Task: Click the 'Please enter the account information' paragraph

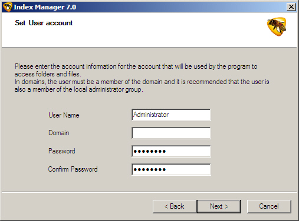Action: [x=136, y=70]
